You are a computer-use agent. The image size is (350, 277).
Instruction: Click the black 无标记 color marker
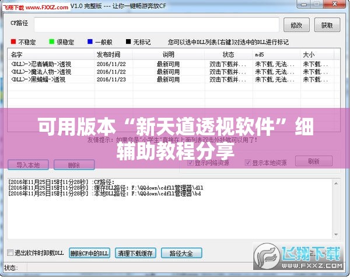(128, 41)
